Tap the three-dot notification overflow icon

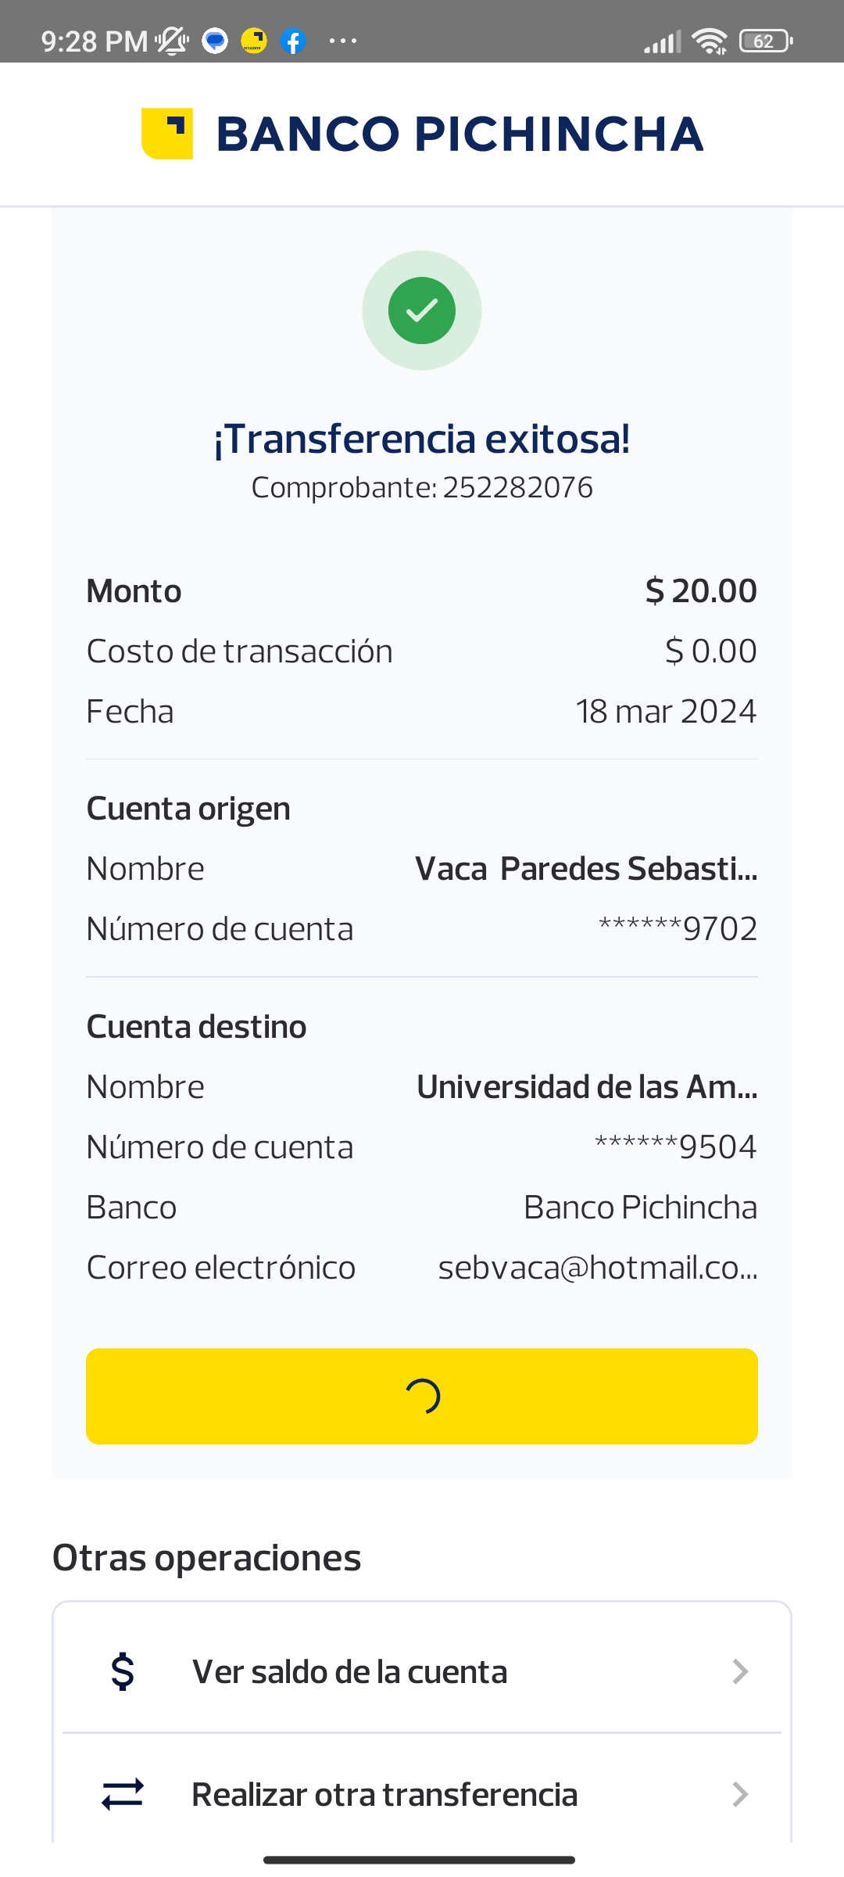point(343,41)
